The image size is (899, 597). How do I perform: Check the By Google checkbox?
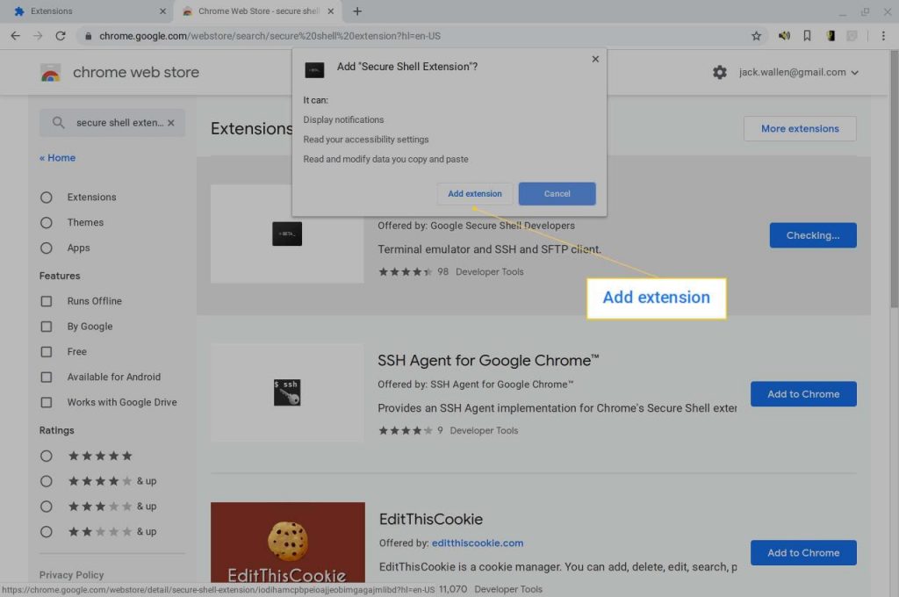tap(47, 327)
